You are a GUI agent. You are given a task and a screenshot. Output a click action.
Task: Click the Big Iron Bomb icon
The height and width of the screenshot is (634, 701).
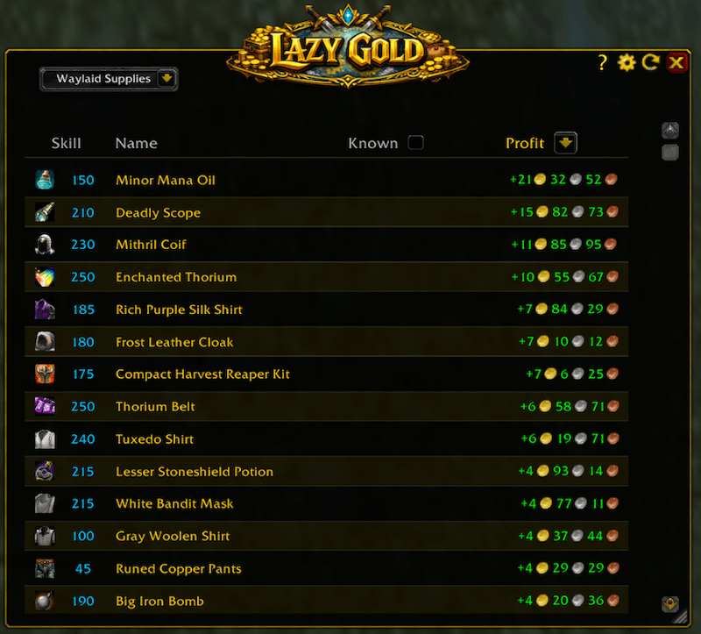pyautogui.click(x=45, y=601)
